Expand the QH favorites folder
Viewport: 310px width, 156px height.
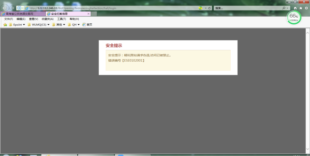point(74,25)
